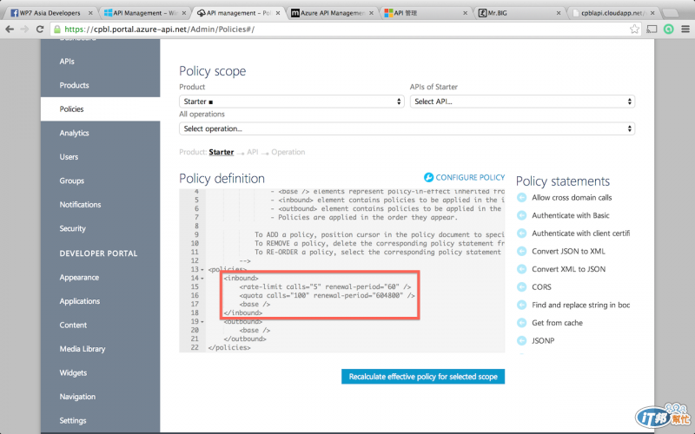Click the secure lock icon in address bar

point(57,30)
